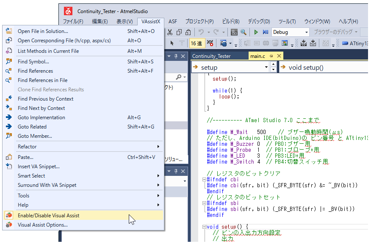371x249 pixels.
Task: Click the start and break step icon
Action: [266, 32]
